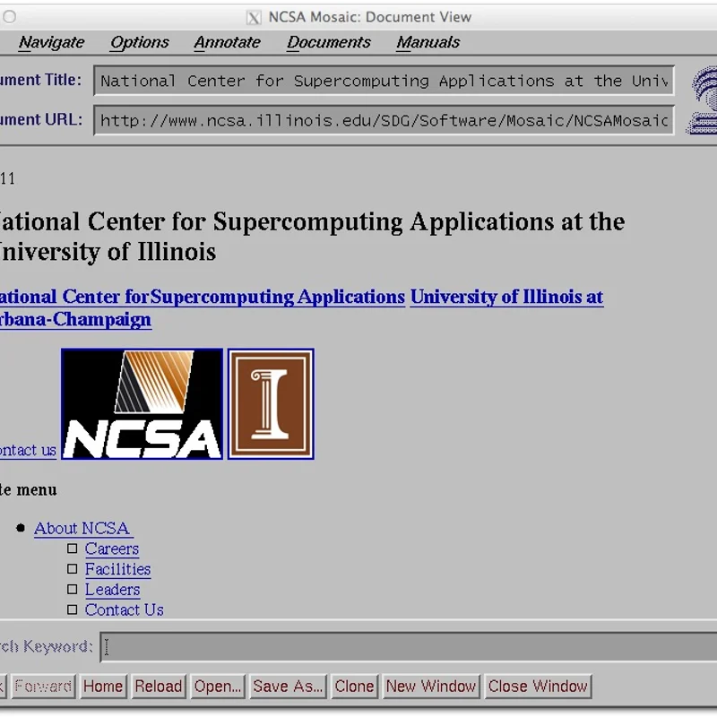Open the Documents menu
717x717 pixels.
click(328, 42)
